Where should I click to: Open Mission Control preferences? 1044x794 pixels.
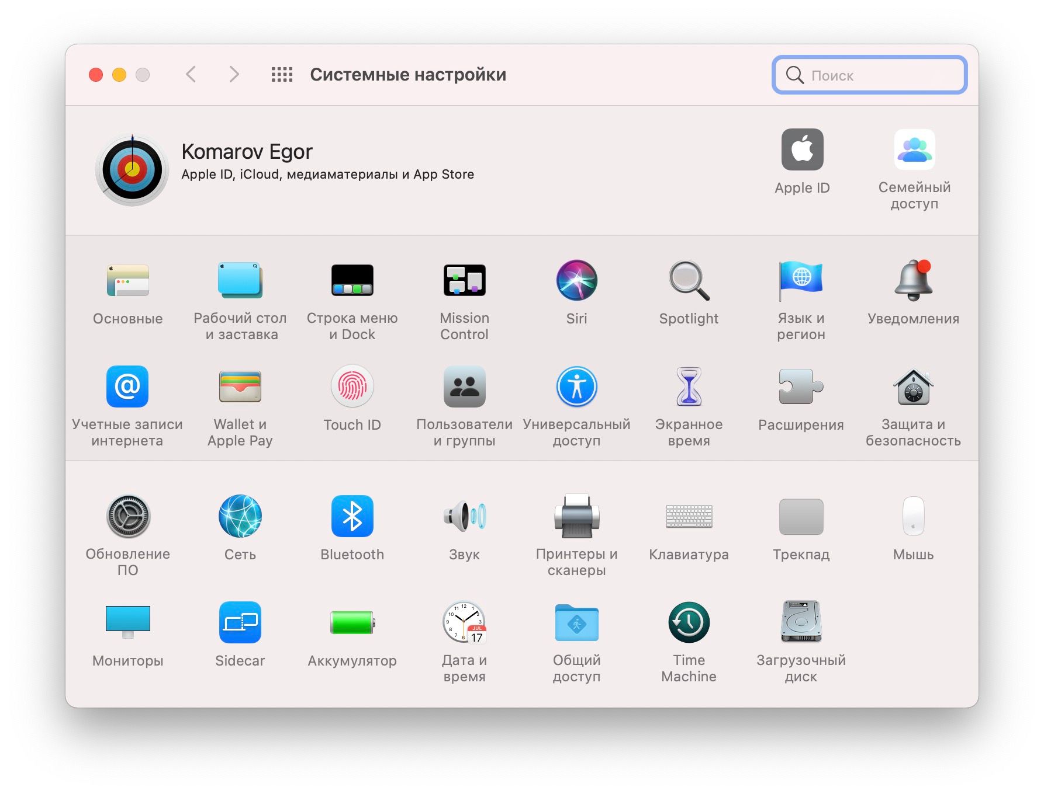[464, 281]
